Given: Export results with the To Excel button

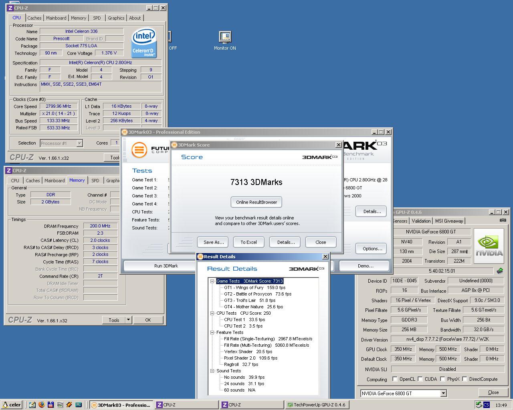Looking at the screenshot, I should (248, 242).
